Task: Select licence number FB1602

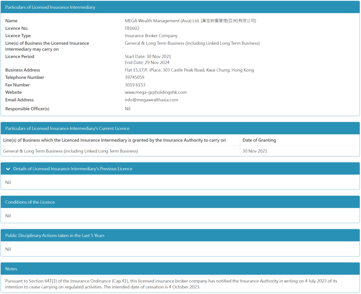Action: click(x=132, y=28)
